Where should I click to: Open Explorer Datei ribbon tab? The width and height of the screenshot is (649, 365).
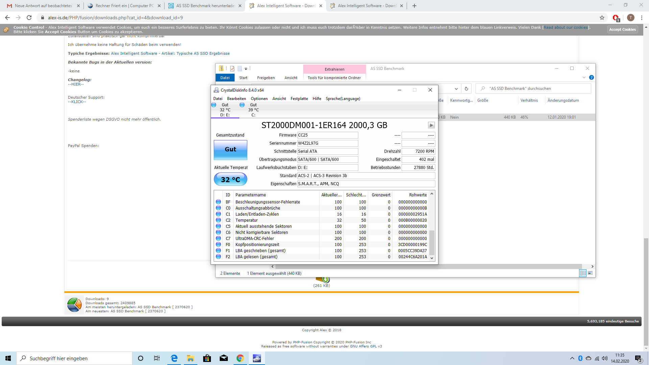point(225,78)
